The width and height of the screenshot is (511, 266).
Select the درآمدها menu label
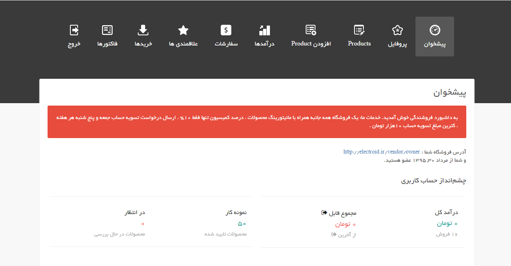click(x=265, y=44)
